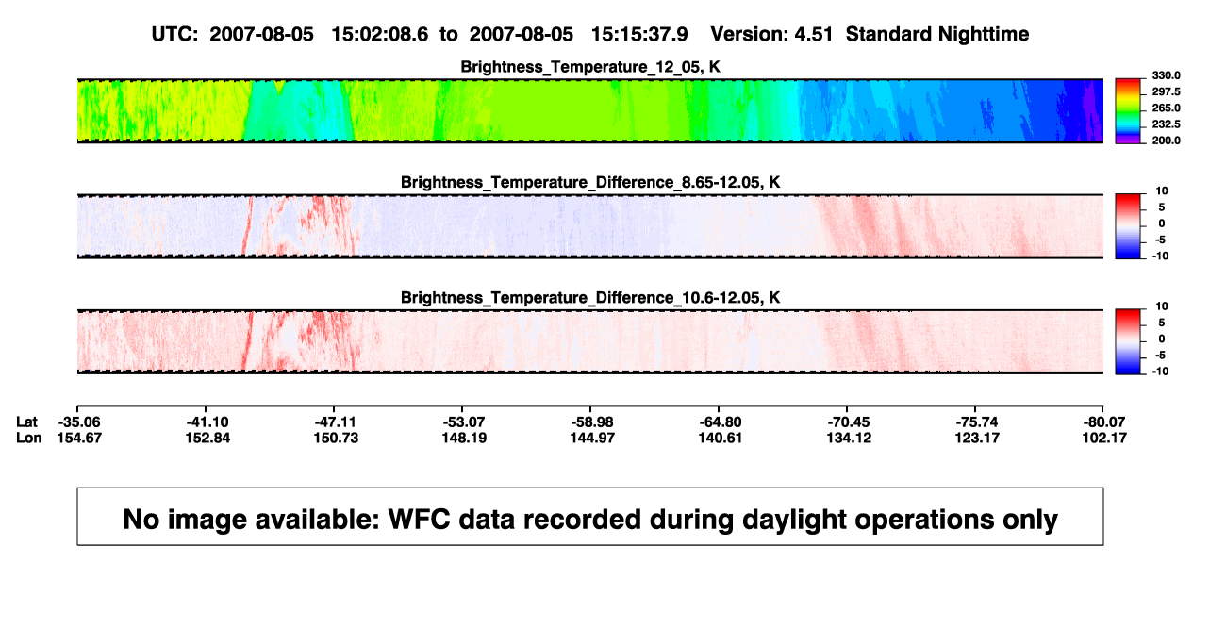Viewport: 1226px width, 629px height.
Task: Click the latitude value -80.07
Action: pos(1105,422)
